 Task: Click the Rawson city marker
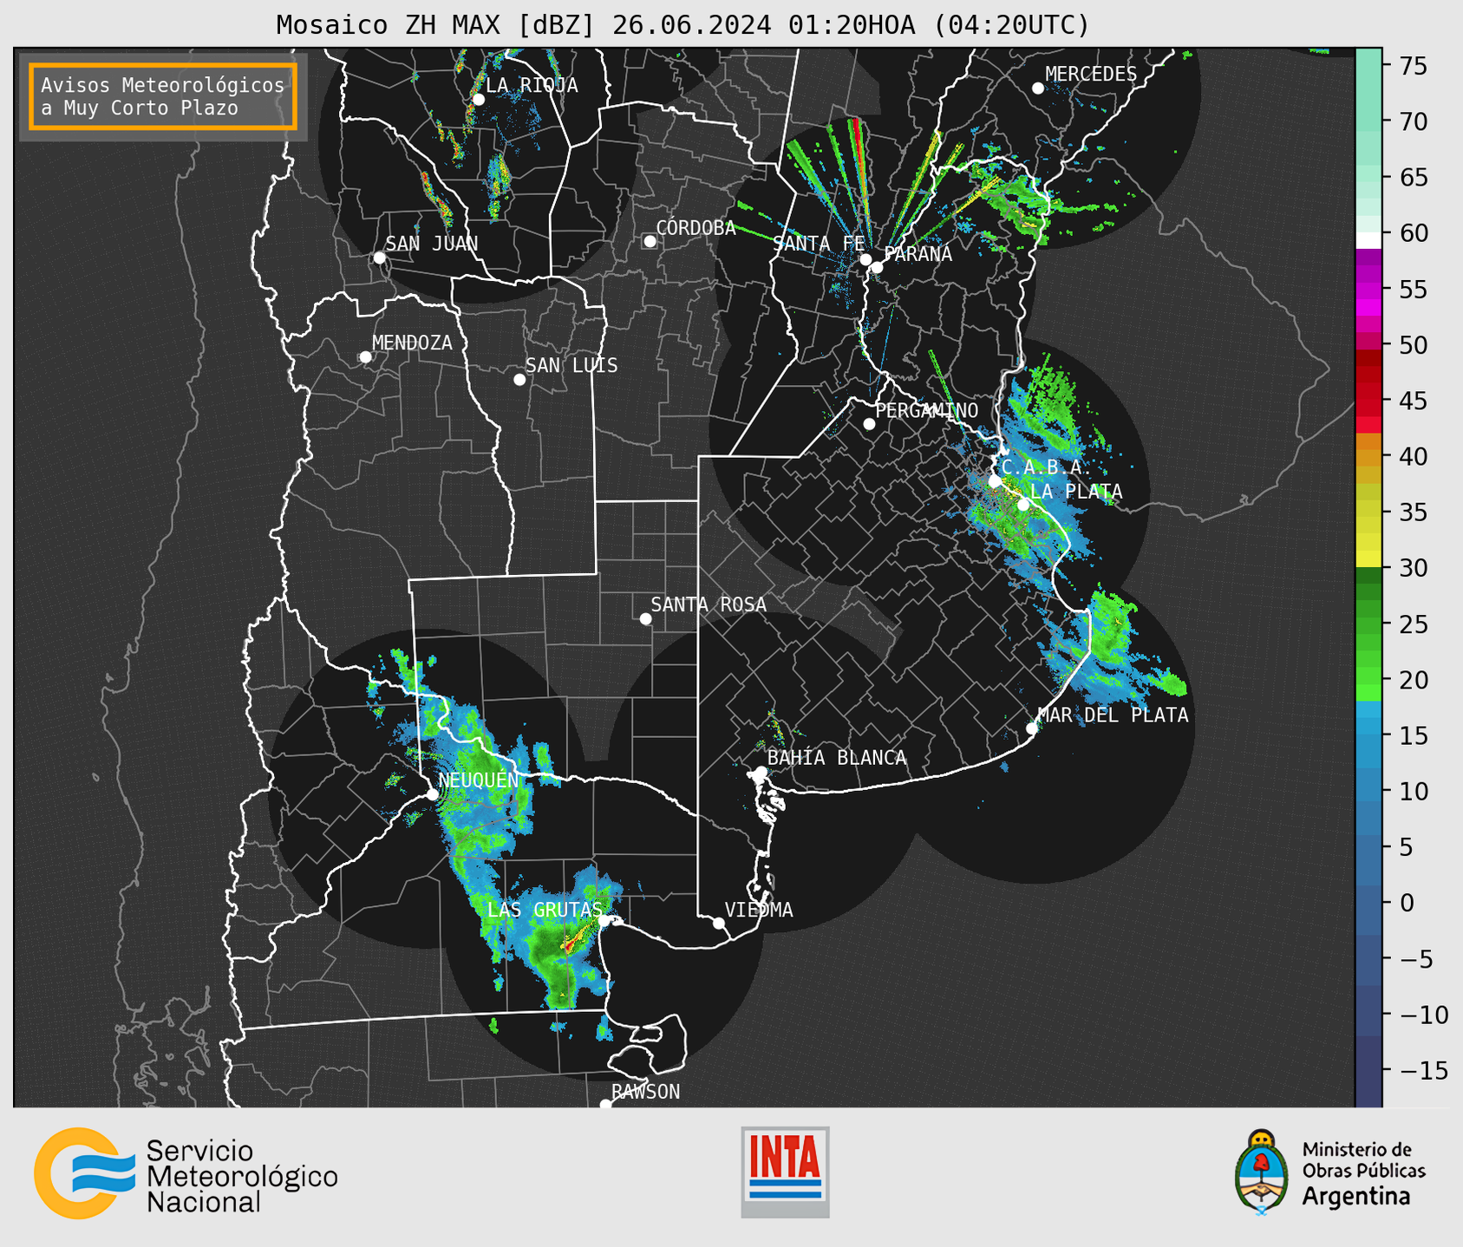tap(605, 1105)
